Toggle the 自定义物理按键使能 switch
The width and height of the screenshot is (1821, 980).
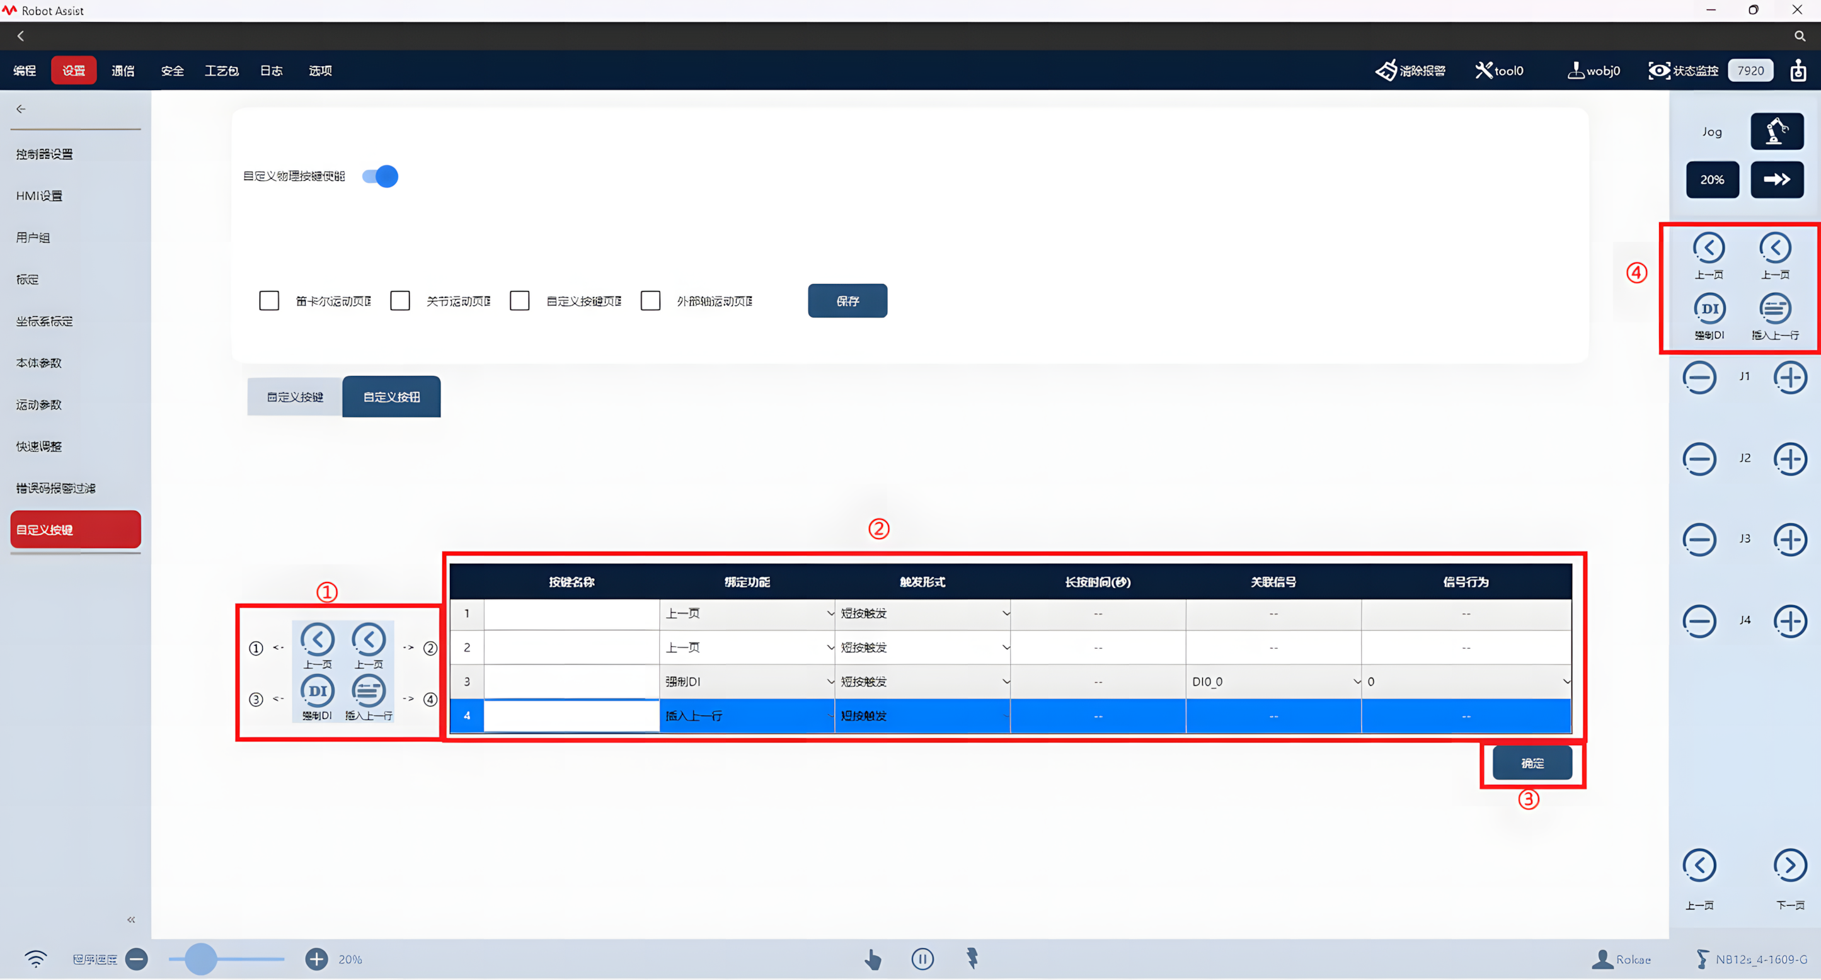pyautogui.click(x=381, y=176)
